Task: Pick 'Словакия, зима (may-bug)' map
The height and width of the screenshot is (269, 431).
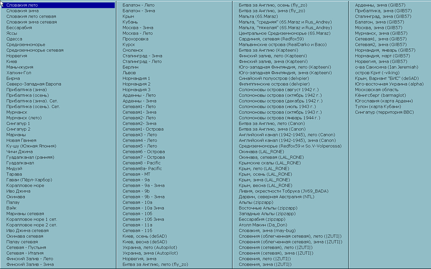Action: coord(267,230)
